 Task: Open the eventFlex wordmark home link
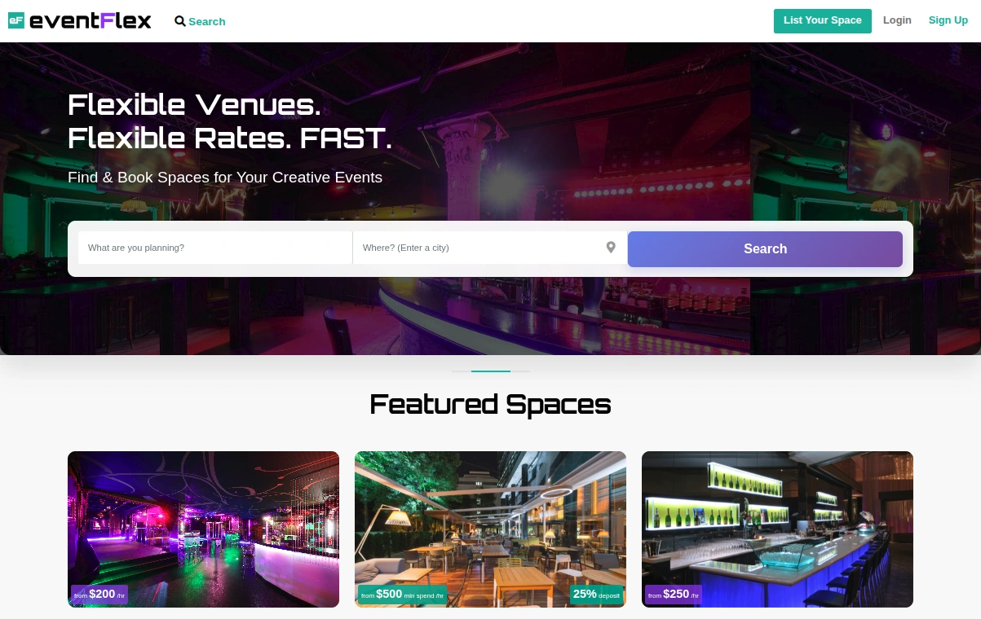[x=91, y=20]
